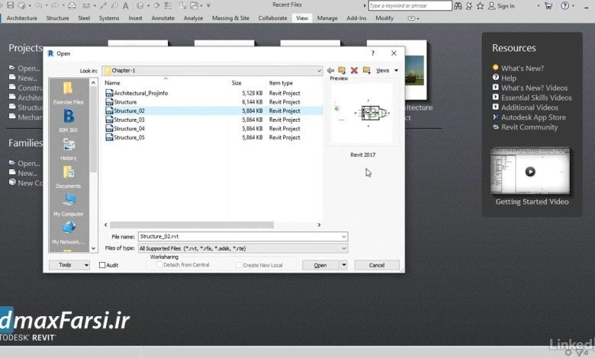
Task: Click the History shortcut in places bar
Action: click(x=68, y=147)
